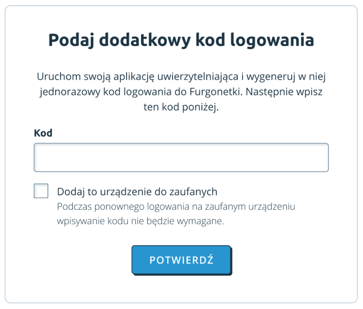Click line "Uruchom swoją aplikację uwierzytelniająca"

click(138, 77)
